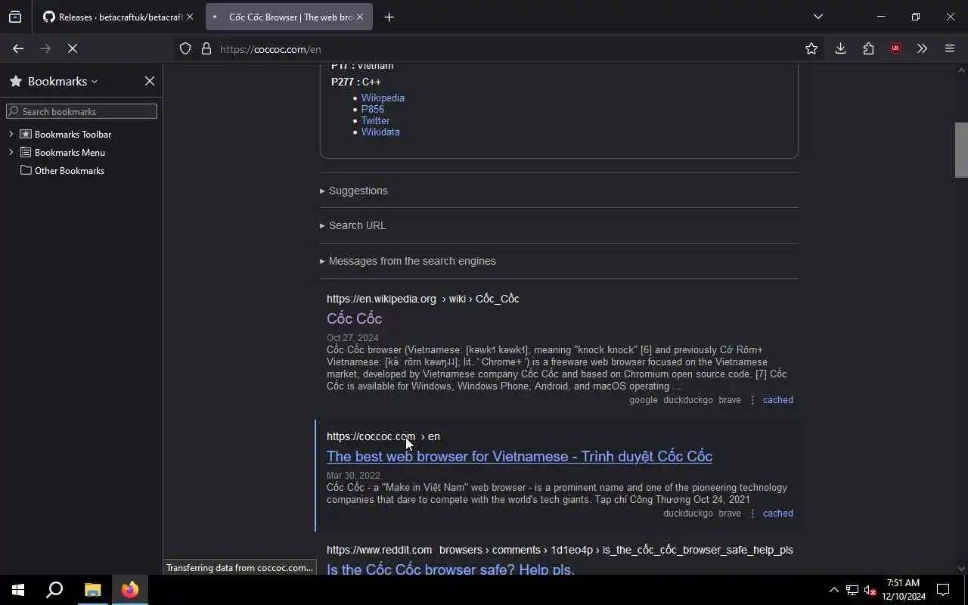Open the Wikipedia link in the infobox

coord(383,98)
